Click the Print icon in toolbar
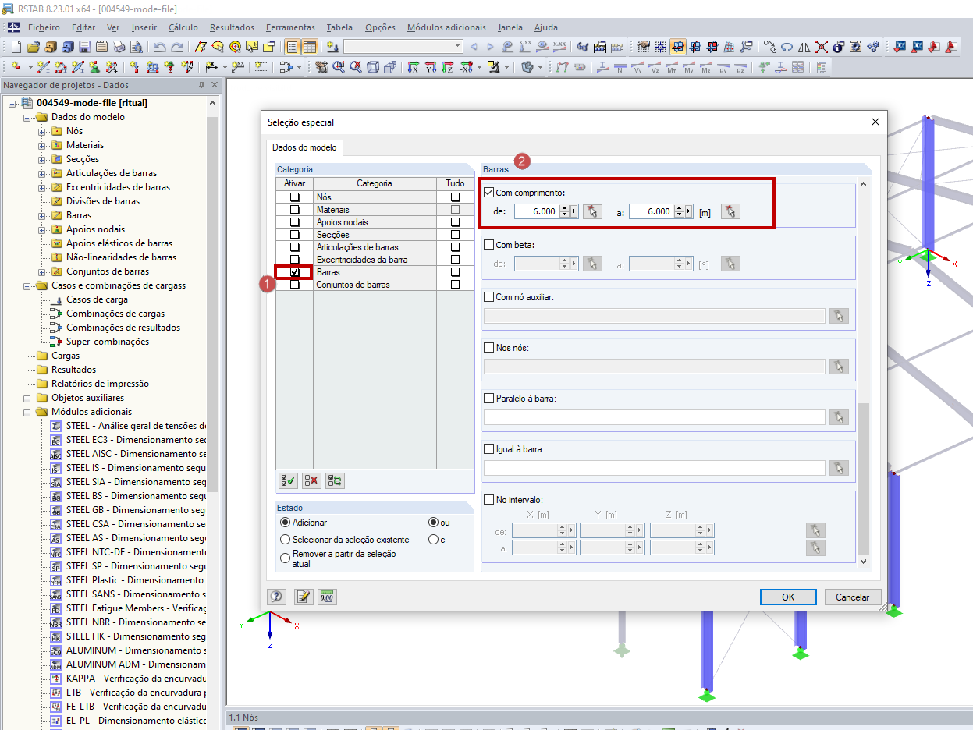Image resolution: width=973 pixels, height=730 pixels. [x=119, y=47]
